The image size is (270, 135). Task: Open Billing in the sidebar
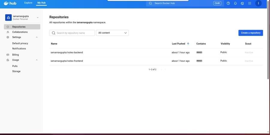point(16,55)
